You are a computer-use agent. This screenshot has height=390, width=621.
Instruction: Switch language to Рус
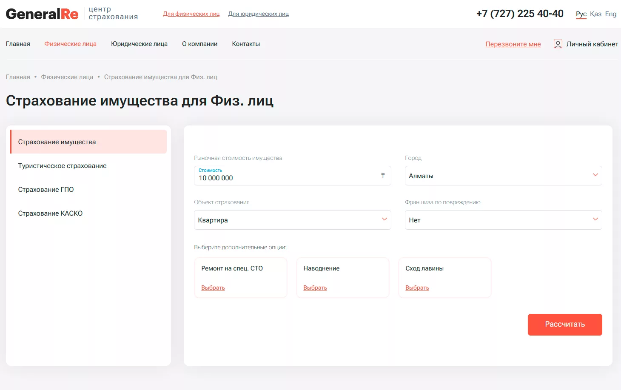point(581,14)
